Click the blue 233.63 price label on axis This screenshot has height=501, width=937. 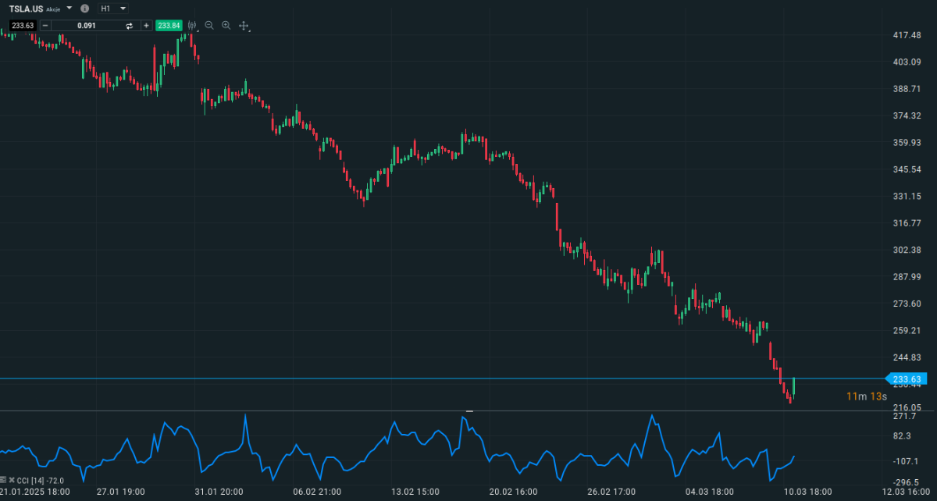click(912, 378)
